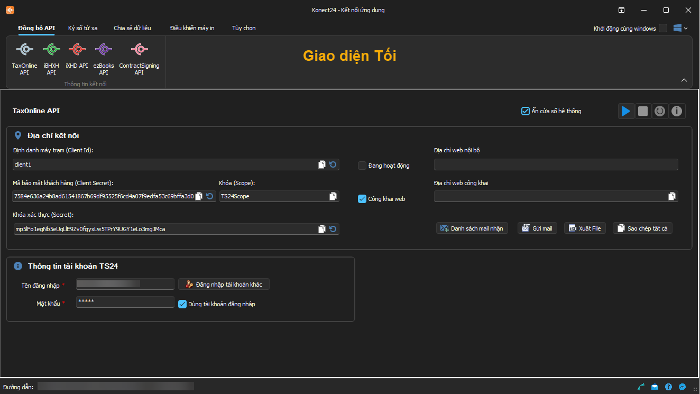Open the TaxOnline API connection
Viewport: 700px width, 394px height.
coord(25,59)
